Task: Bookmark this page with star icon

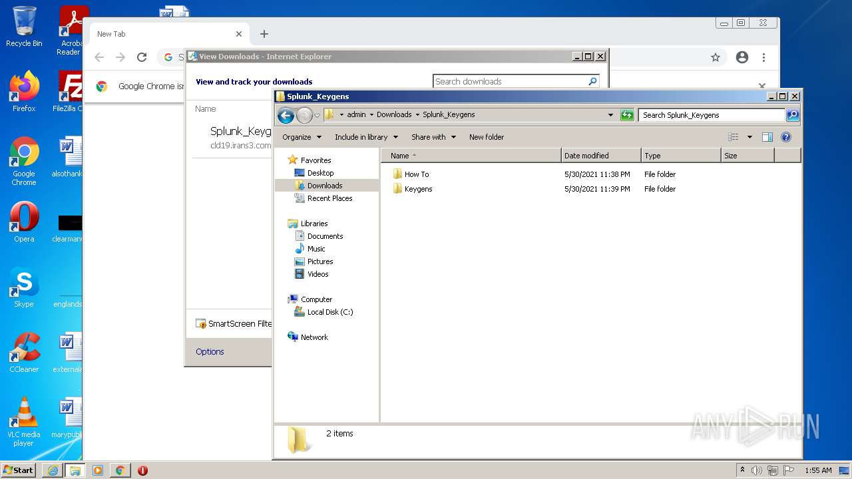Action: (716, 58)
